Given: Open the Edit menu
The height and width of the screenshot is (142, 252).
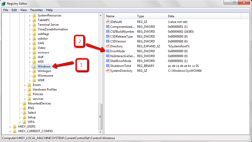Looking at the screenshot, I should click(14, 10).
